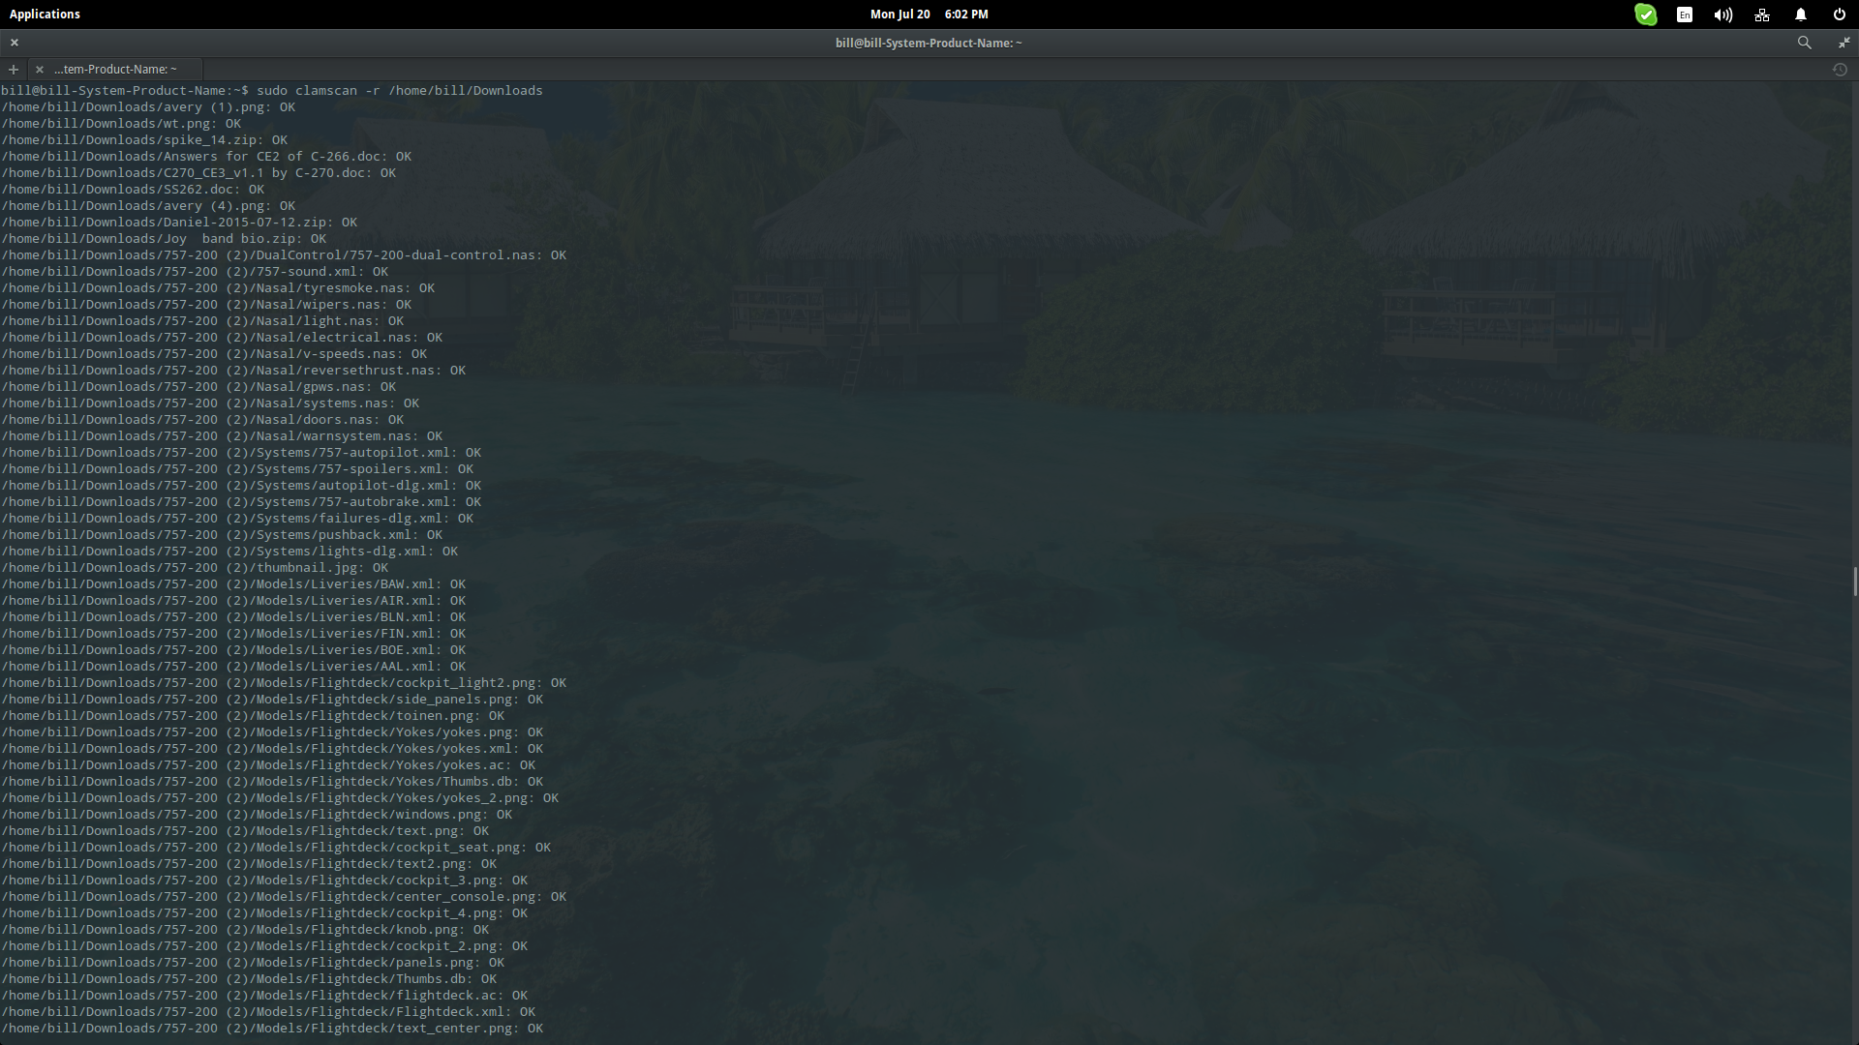Click the Nasal/doors.nas line
Viewport: 1859px width, 1045px height.
pyautogui.click(x=202, y=419)
